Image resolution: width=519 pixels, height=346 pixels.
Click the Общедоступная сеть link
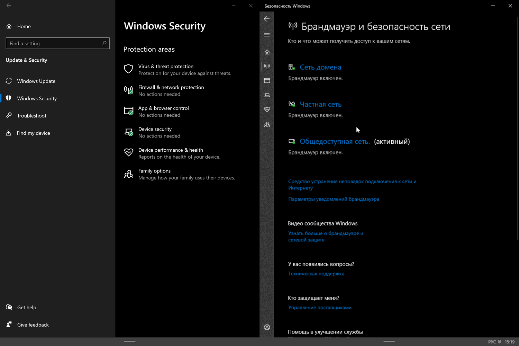[335, 141]
